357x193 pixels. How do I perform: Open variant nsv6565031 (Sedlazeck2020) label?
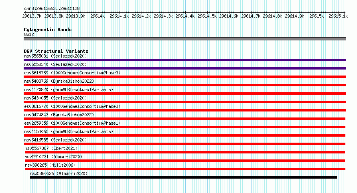point(55,56)
